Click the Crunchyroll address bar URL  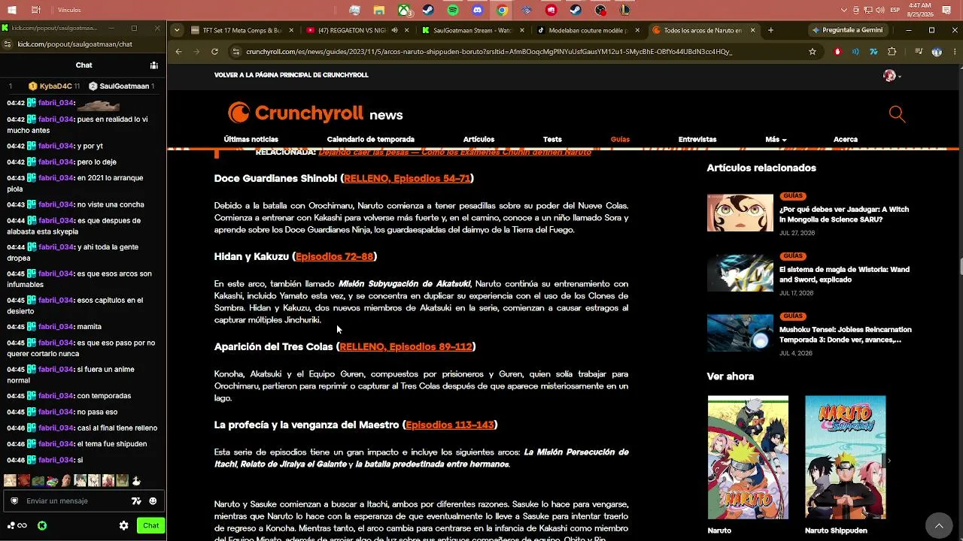tap(489, 52)
